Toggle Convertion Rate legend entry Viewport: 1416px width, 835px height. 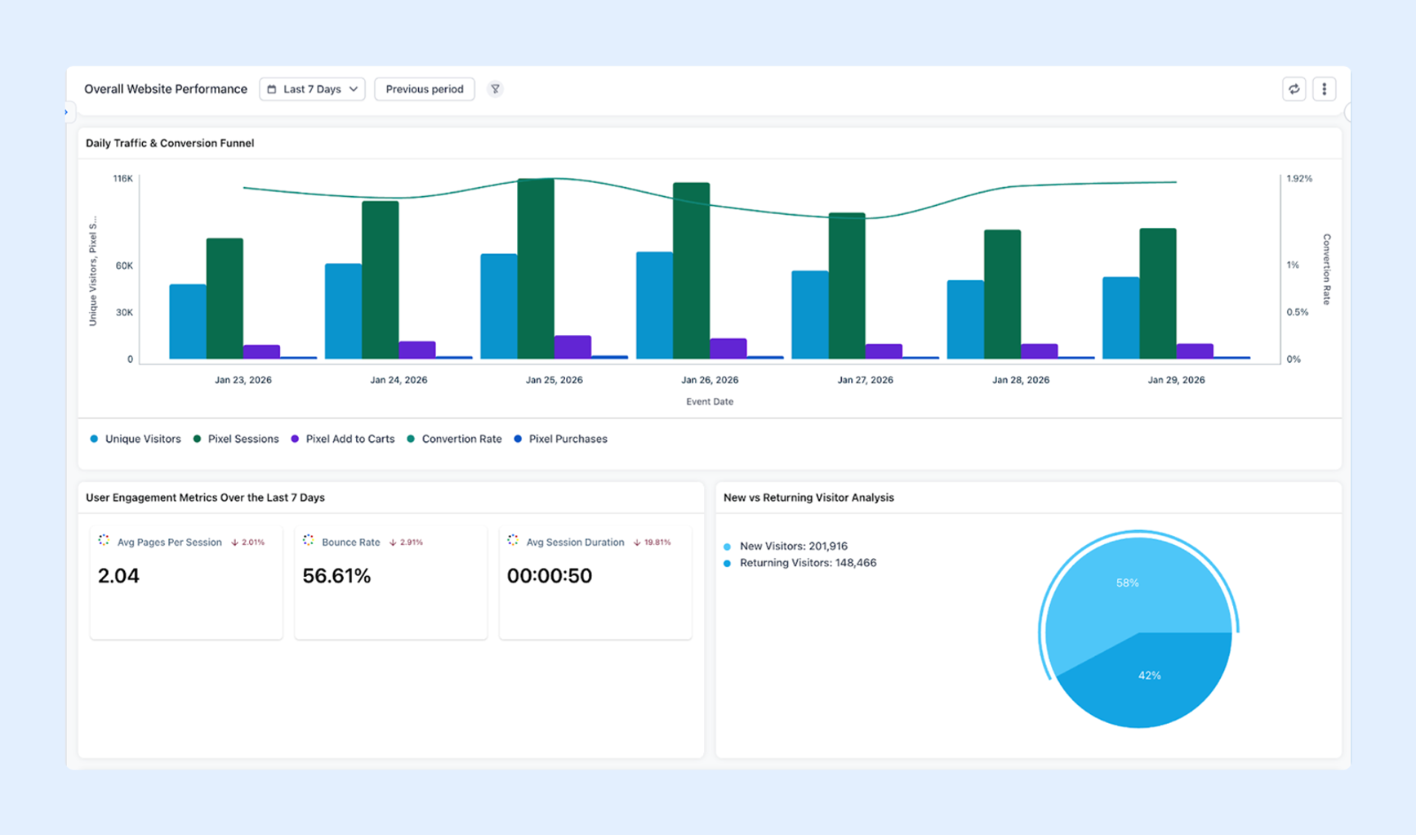pyautogui.click(x=455, y=439)
